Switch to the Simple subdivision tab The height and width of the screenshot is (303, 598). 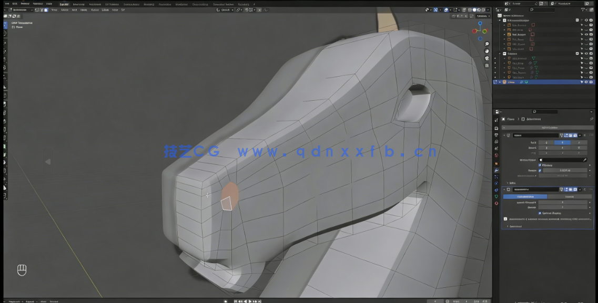pyautogui.click(x=570, y=196)
